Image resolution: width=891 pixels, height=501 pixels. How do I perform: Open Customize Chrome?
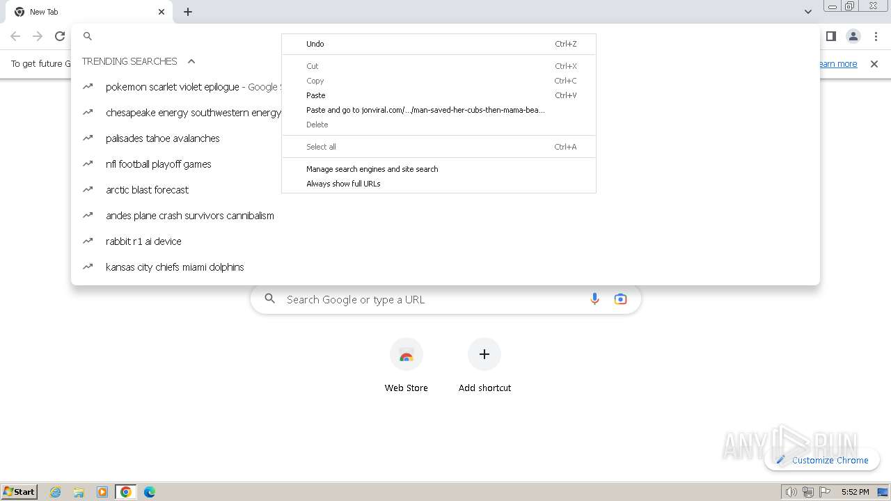[822, 460]
